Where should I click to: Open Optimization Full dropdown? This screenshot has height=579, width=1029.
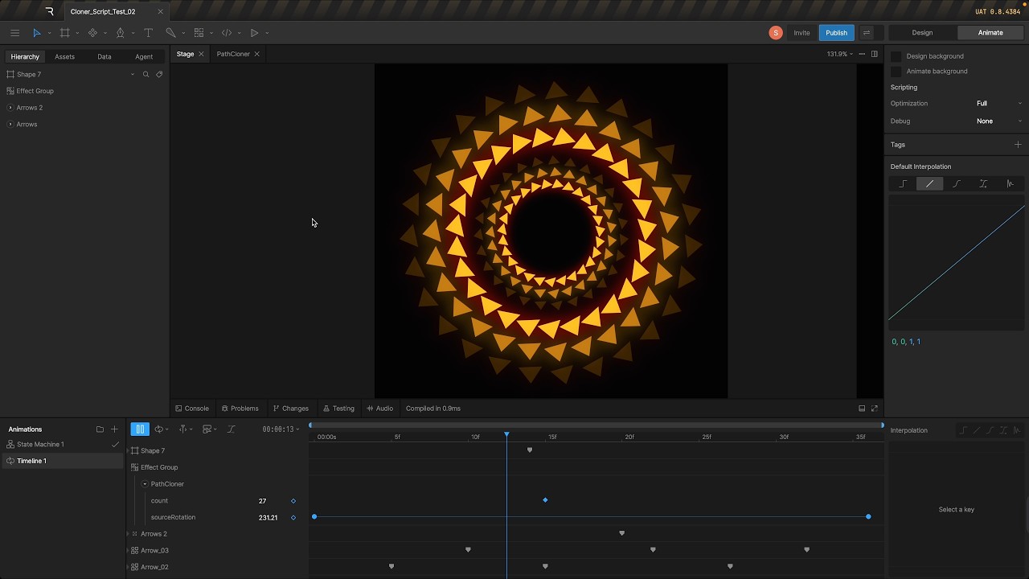click(999, 104)
